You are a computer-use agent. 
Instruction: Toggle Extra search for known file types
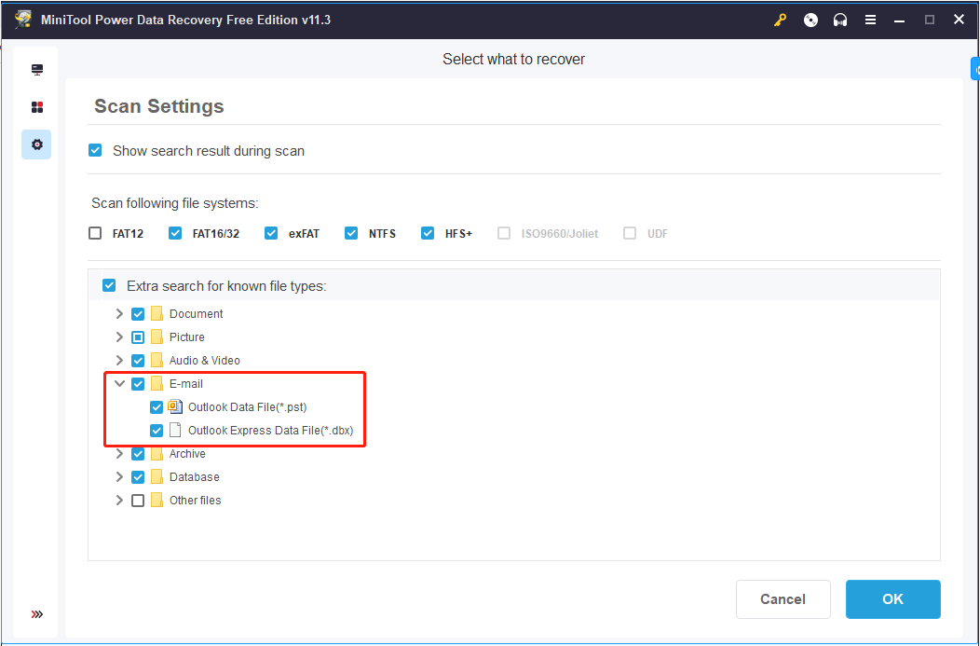tap(109, 286)
